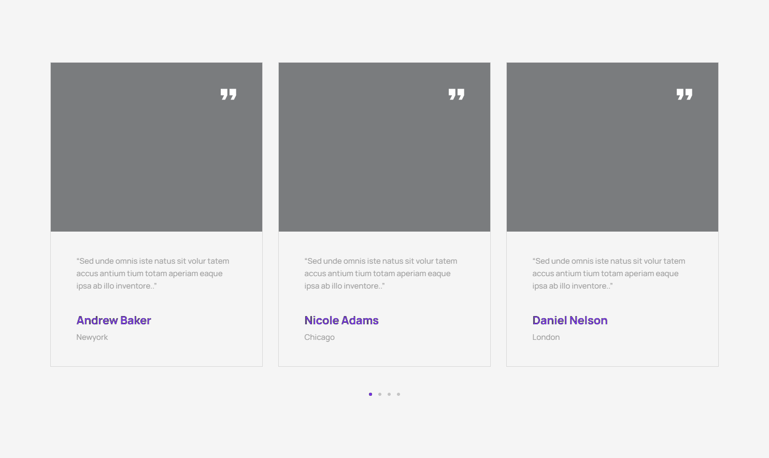Click the quote icon on Andrew Baker's card
Image resolution: width=769 pixels, height=458 pixels.
(x=228, y=94)
